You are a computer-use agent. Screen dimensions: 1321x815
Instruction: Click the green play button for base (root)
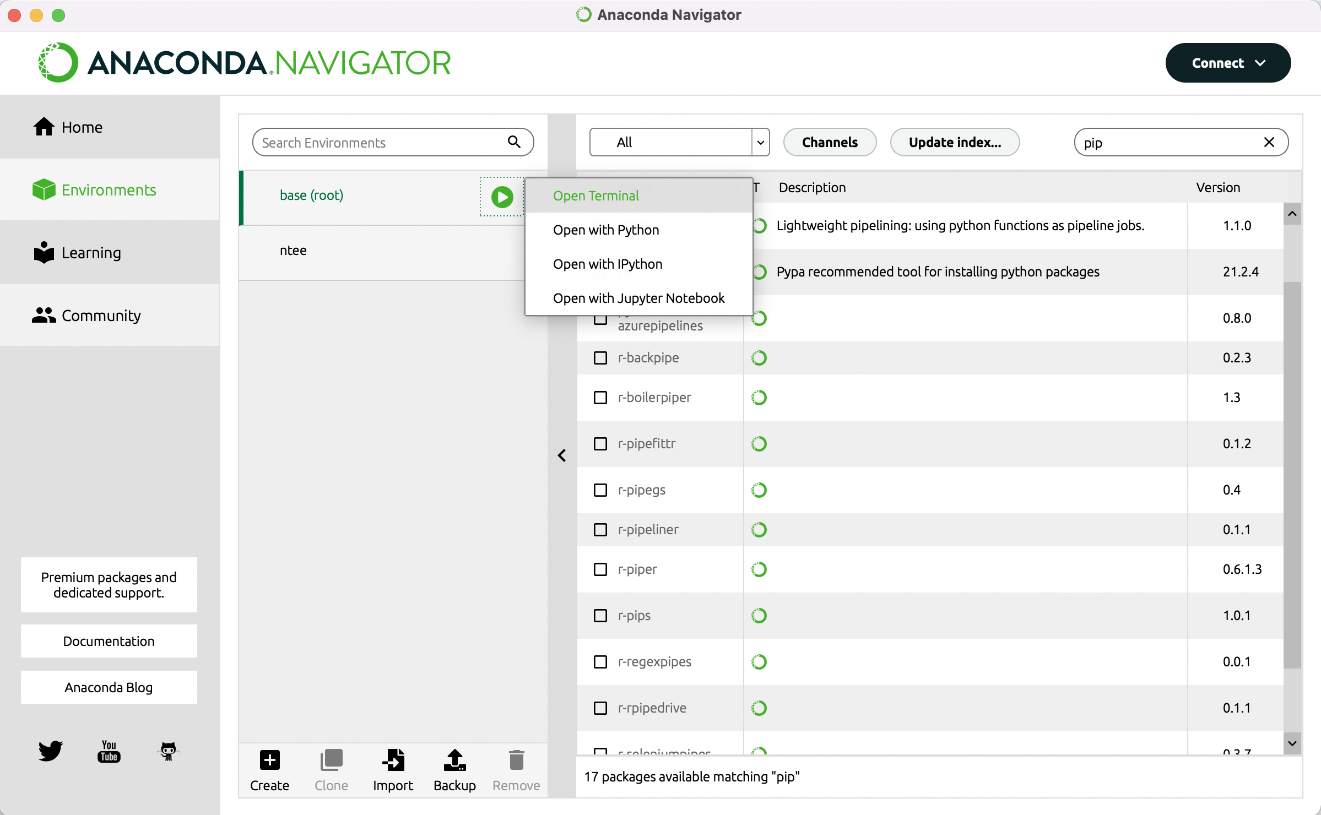502,197
